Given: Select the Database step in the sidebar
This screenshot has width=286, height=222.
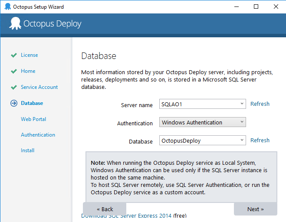Looking at the screenshot, I should coord(32,103).
